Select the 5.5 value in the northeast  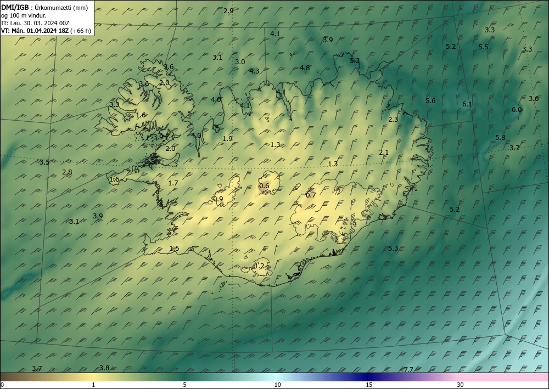(483, 47)
